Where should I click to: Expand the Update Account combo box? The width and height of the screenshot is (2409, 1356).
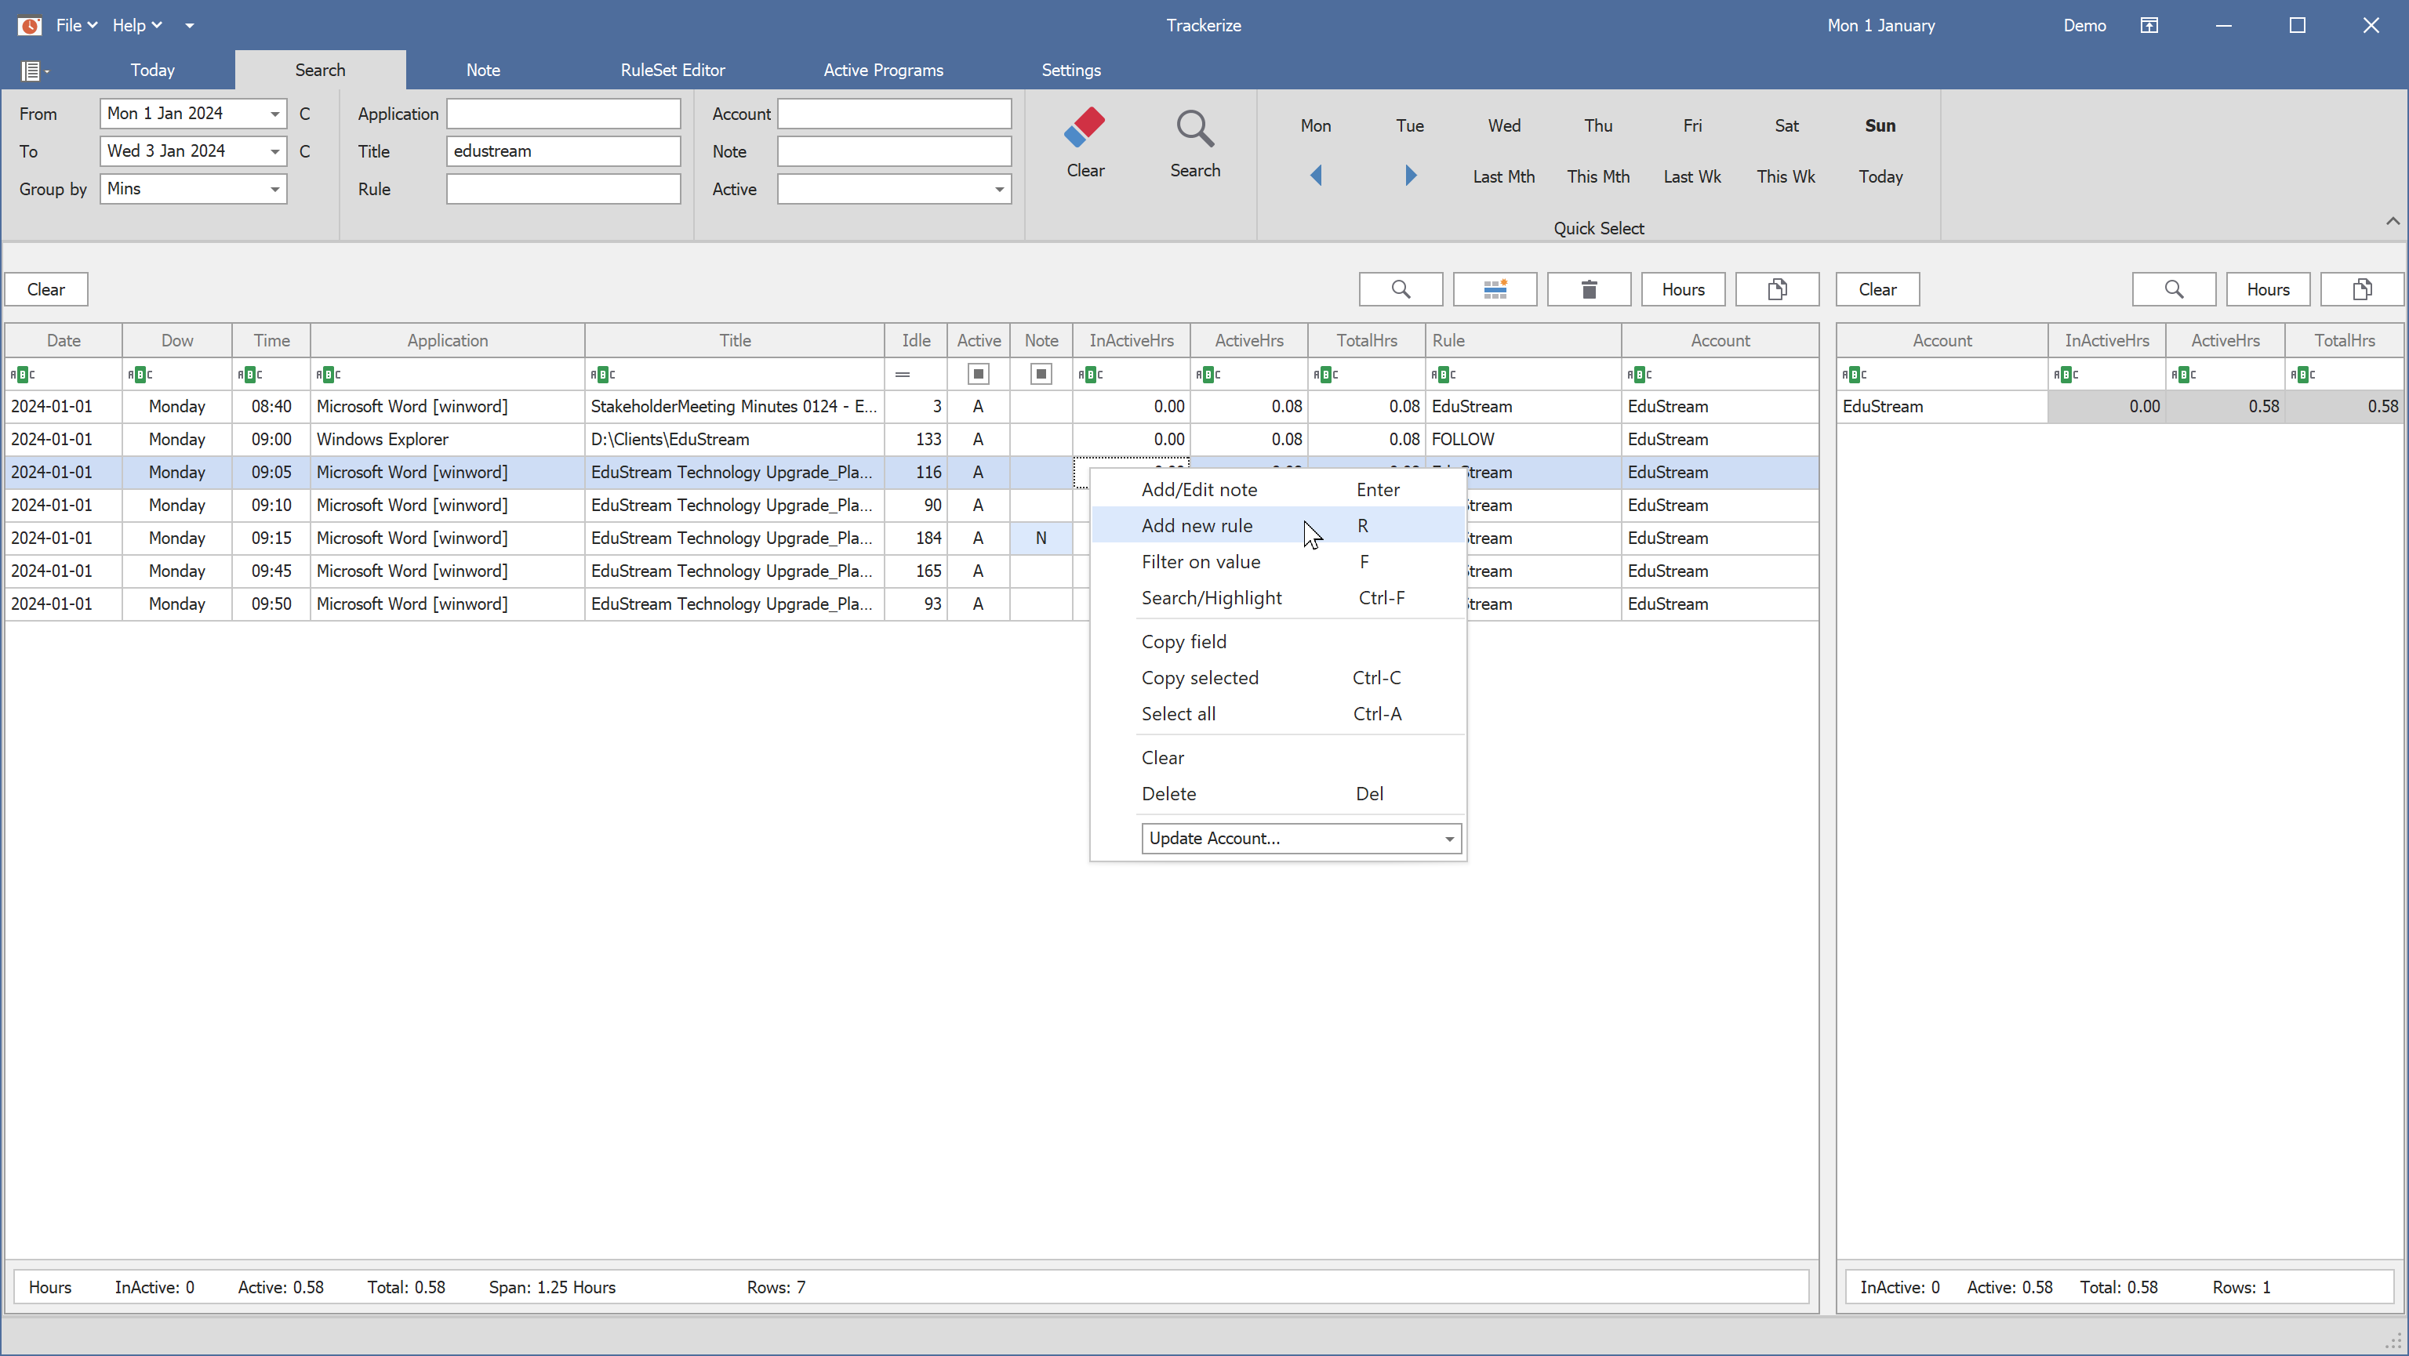(x=1449, y=839)
